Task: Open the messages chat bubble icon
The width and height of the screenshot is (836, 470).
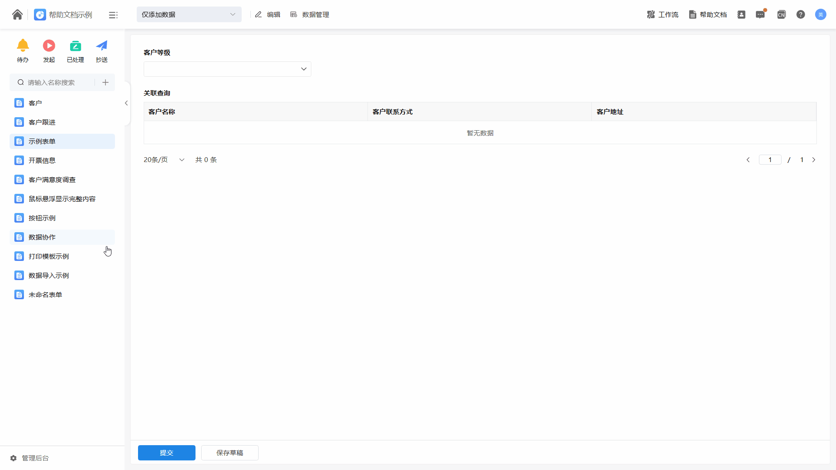Action: (x=760, y=14)
